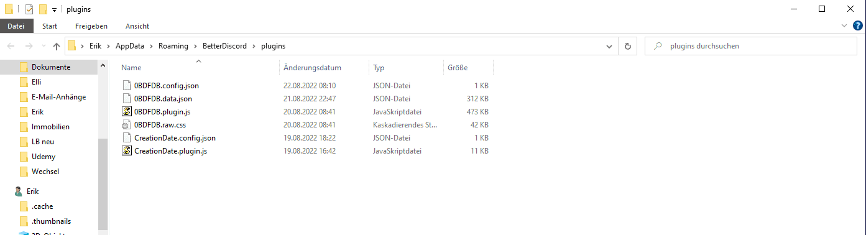Click the Udemy folder icon in sidebar
The height and width of the screenshot is (235, 866).
pyautogui.click(x=24, y=157)
